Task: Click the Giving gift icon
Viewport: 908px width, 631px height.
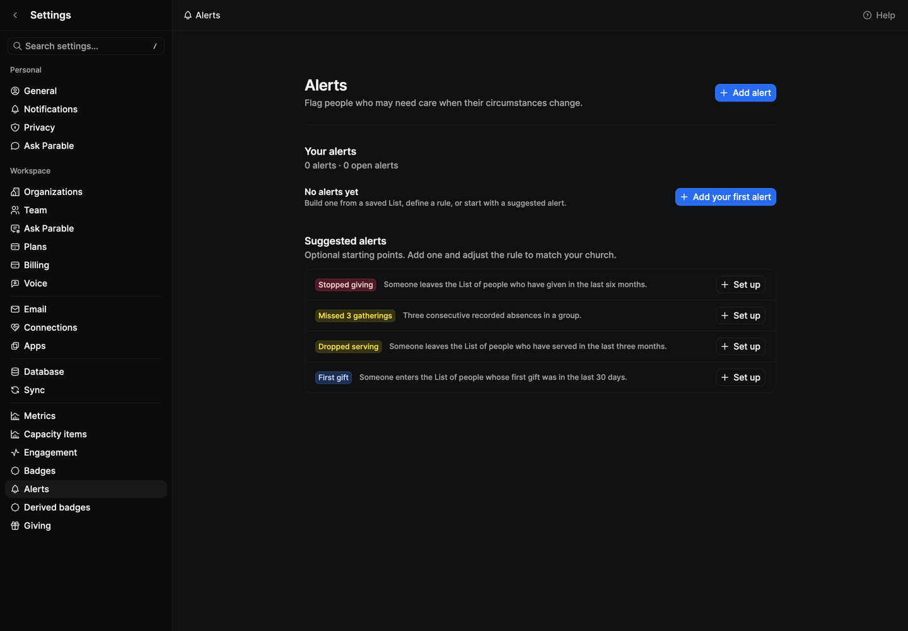Action: (15, 526)
